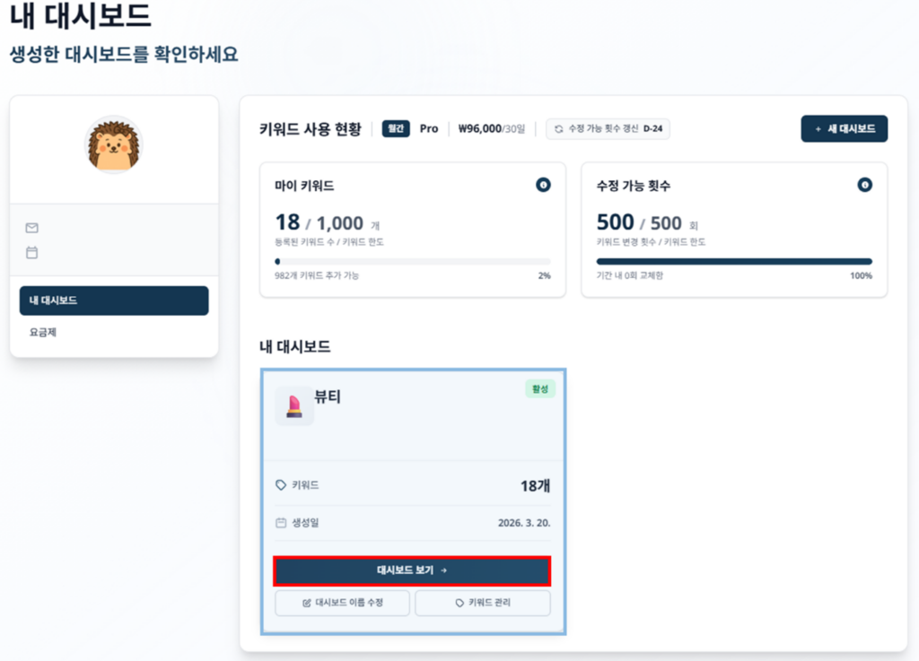Click the tag icon beside the 키워드 count row
The height and width of the screenshot is (661, 919).
281,484
